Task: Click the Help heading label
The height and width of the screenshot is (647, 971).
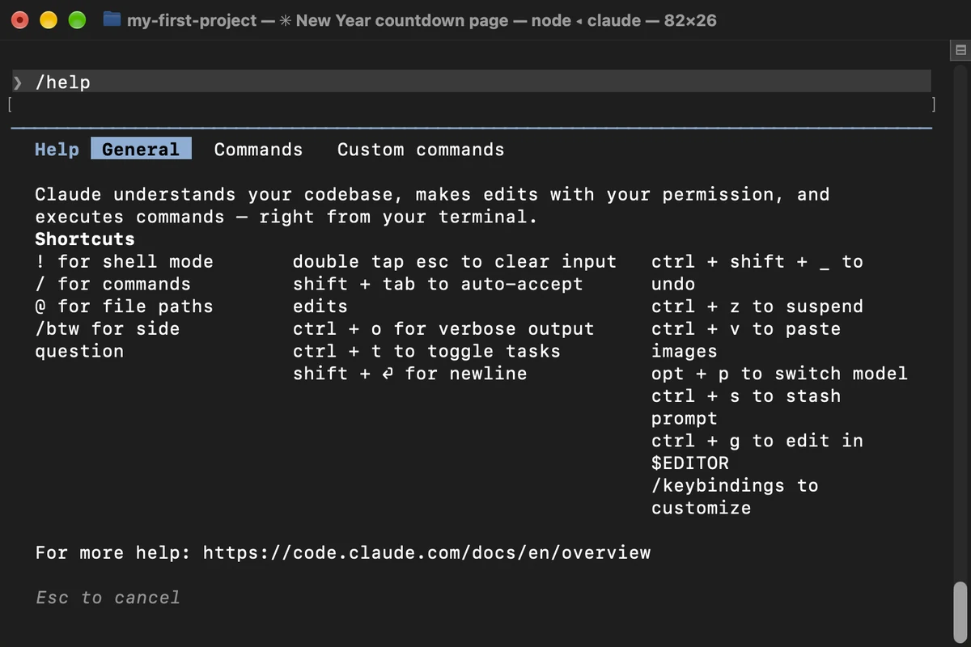Action: pyautogui.click(x=57, y=150)
